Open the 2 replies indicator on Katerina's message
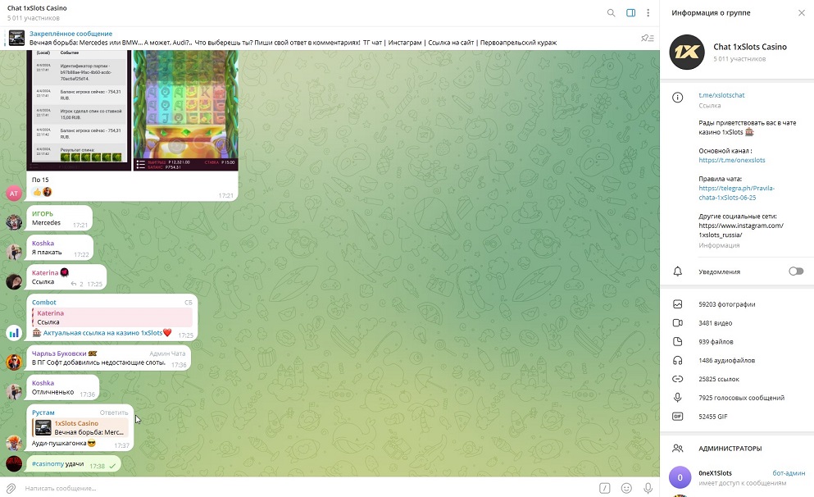814x497 pixels. point(78,284)
